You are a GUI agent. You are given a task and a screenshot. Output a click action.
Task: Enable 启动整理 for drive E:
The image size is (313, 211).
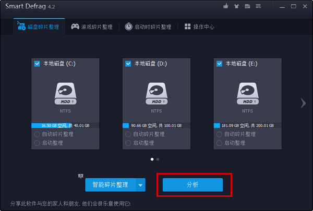click(219, 143)
